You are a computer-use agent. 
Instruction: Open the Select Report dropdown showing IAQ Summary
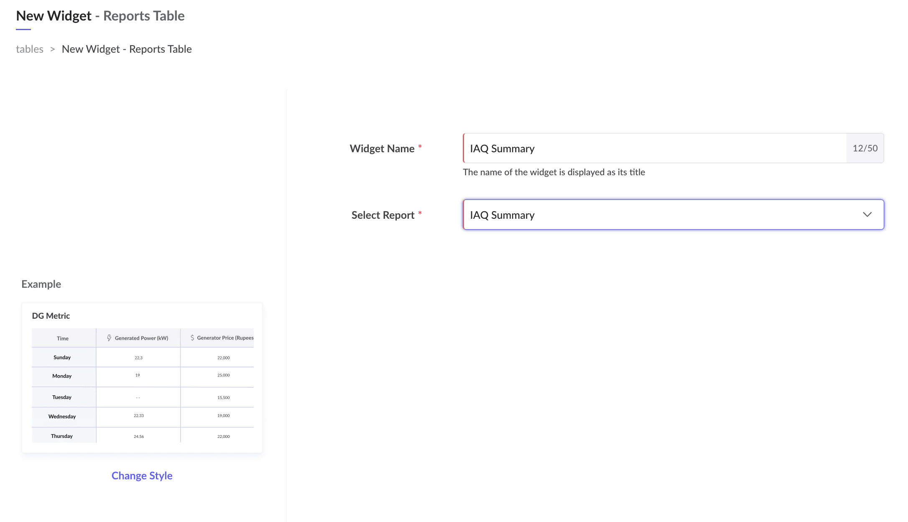[x=661, y=215]
